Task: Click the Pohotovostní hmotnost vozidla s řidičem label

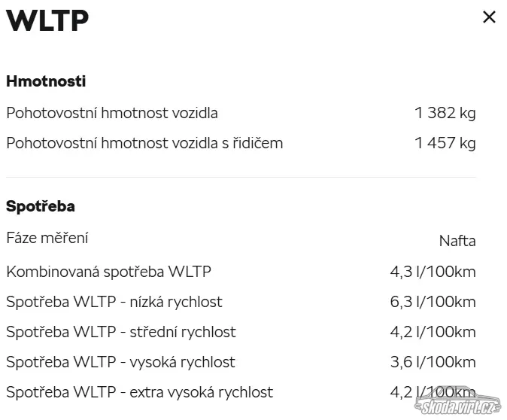Action: point(144,143)
